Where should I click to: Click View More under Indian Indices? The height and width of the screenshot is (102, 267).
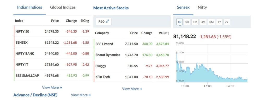[x=52, y=88]
